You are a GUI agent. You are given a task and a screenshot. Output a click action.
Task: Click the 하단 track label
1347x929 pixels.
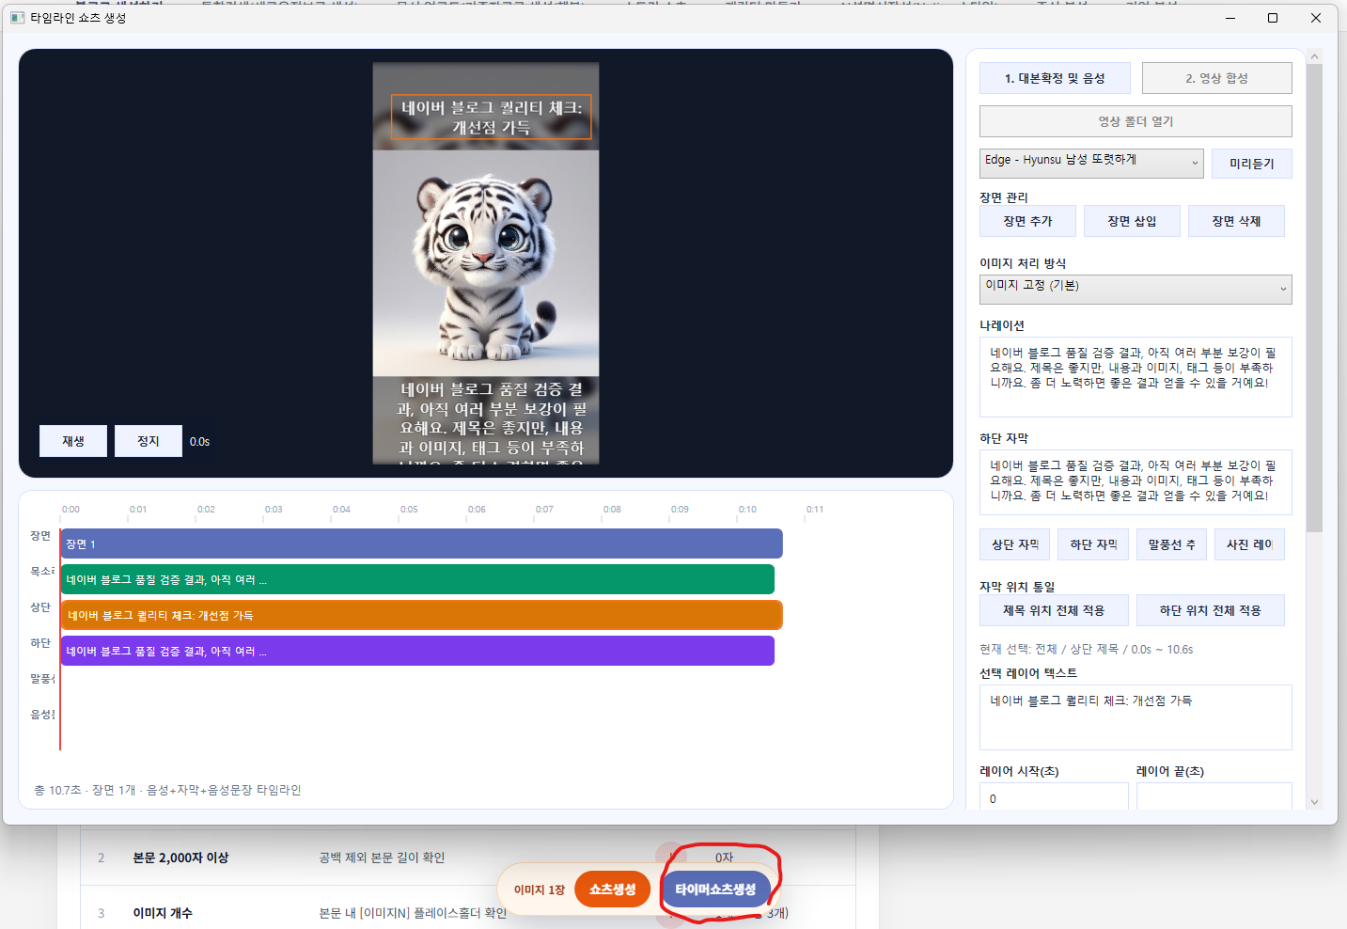point(40,643)
